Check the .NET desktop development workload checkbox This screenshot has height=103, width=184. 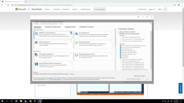pos(71,54)
